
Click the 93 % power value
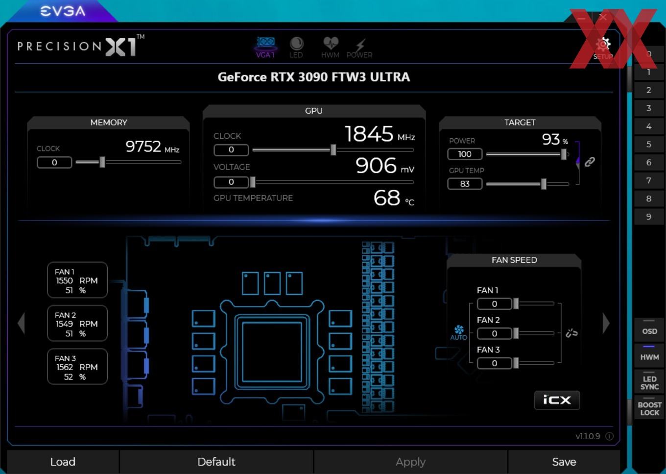tap(555, 139)
